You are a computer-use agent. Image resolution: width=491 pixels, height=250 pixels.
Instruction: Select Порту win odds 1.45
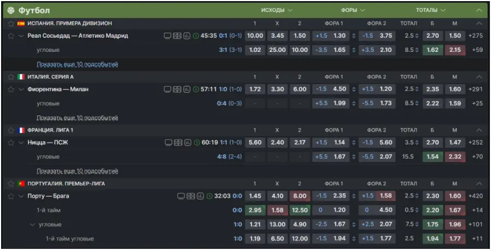[255, 196]
